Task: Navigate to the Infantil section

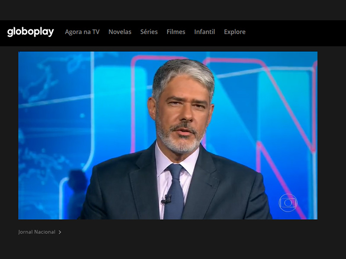Action: 205,32
